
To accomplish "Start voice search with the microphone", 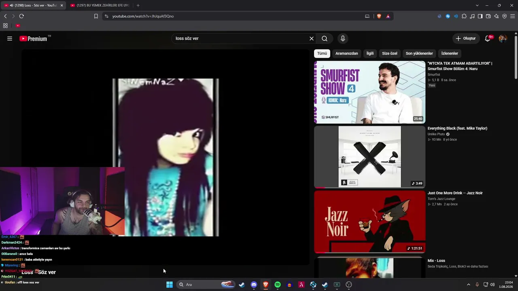I will (343, 38).
